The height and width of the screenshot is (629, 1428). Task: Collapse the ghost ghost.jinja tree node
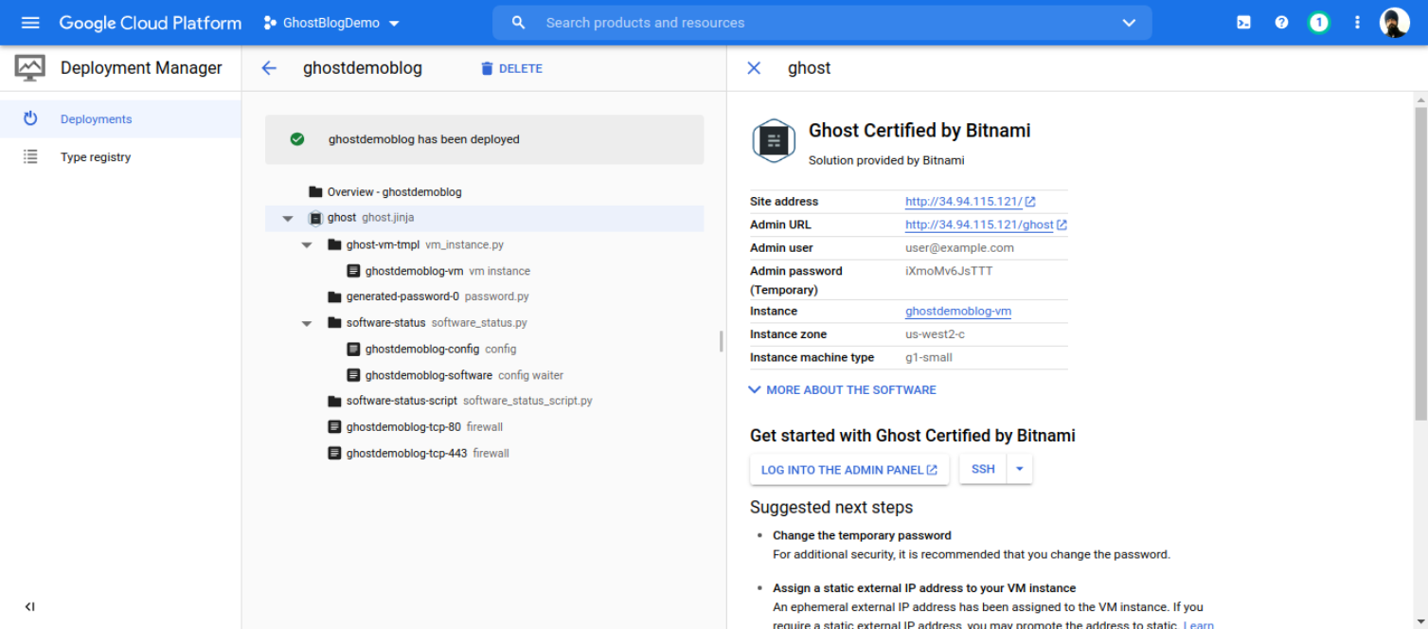(287, 218)
